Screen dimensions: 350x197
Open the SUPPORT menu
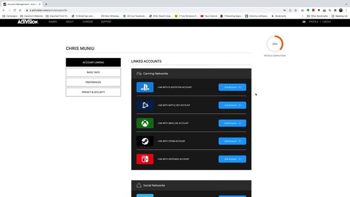pyautogui.click(x=106, y=22)
